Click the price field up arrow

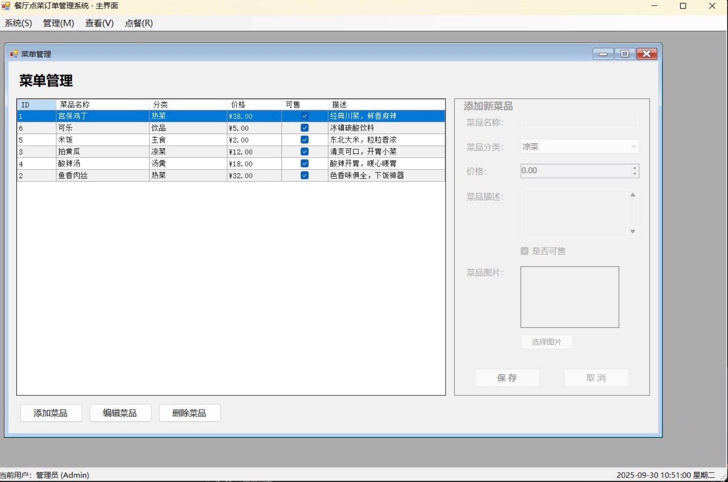[x=634, y=168]
